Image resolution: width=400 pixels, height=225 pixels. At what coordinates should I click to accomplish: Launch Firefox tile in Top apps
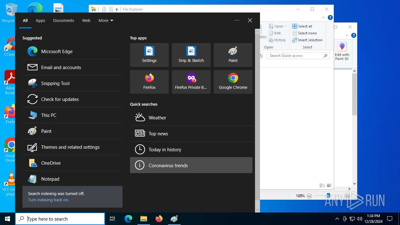149,82
